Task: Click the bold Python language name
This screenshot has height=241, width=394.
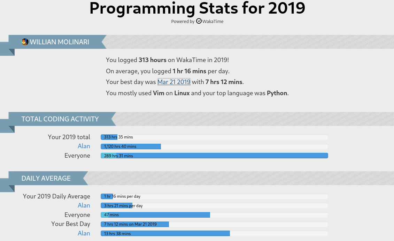Action: [277, 93]
